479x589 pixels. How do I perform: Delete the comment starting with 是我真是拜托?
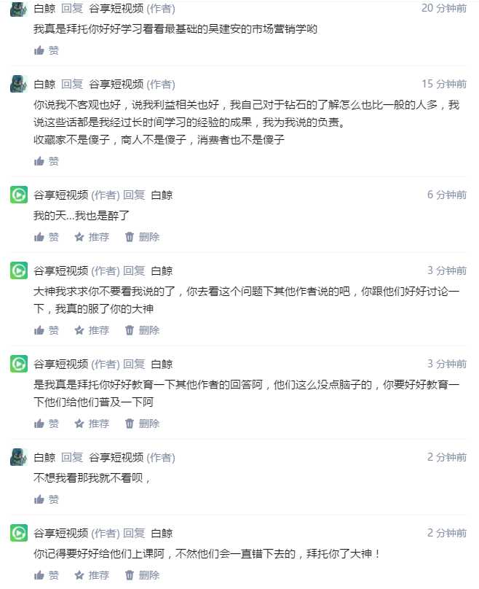(130, 424)
